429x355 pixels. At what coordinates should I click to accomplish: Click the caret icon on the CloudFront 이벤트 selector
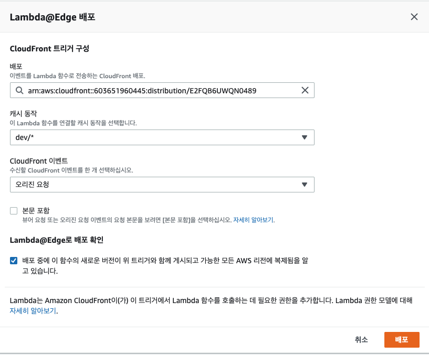(x=305, y=185)
